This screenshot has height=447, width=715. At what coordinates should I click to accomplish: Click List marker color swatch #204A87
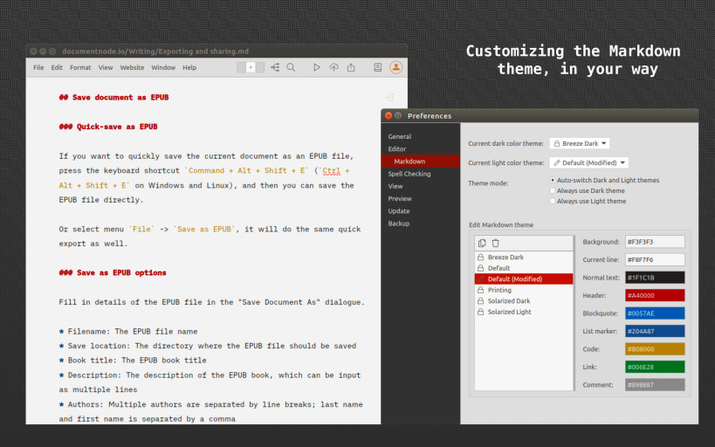click(x=655, y=331)
